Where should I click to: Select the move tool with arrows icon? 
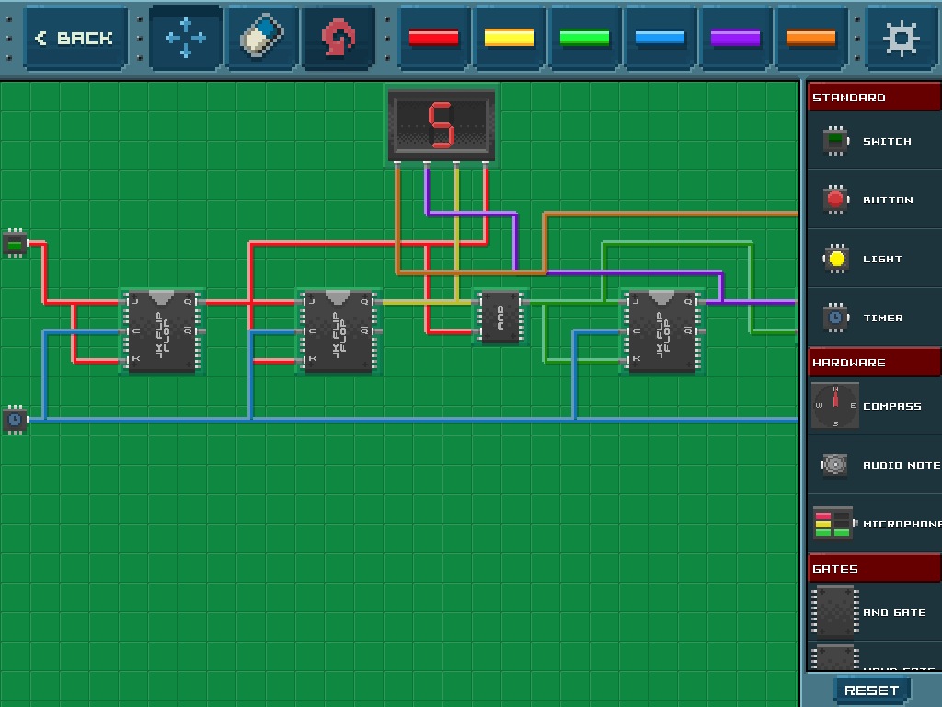click(x=186, y=38)
